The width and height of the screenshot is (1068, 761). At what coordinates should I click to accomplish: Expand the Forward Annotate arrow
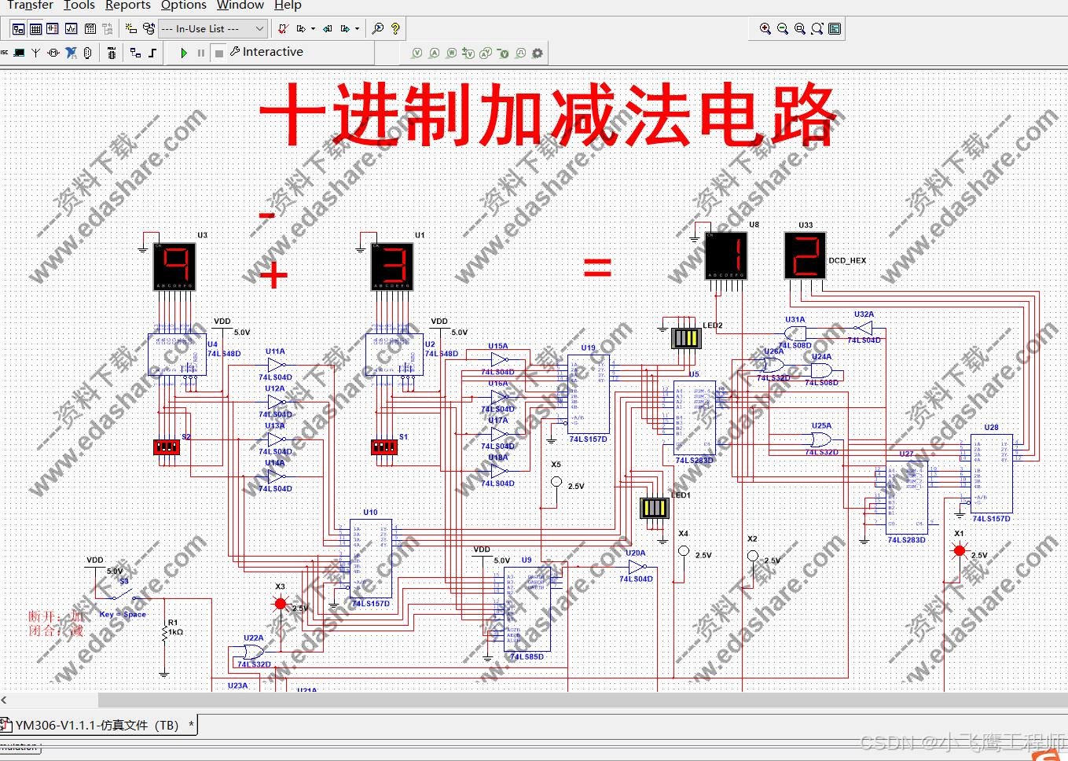pos(357,29)
